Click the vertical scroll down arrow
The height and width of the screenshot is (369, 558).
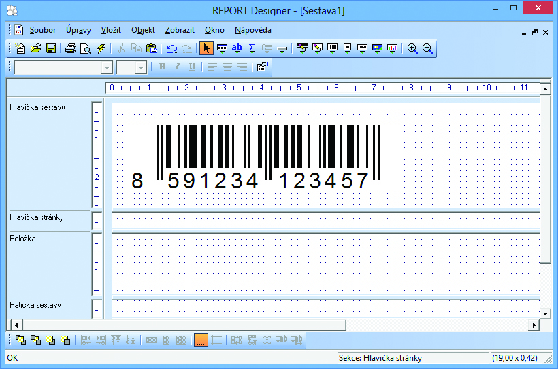pos(545,313)
